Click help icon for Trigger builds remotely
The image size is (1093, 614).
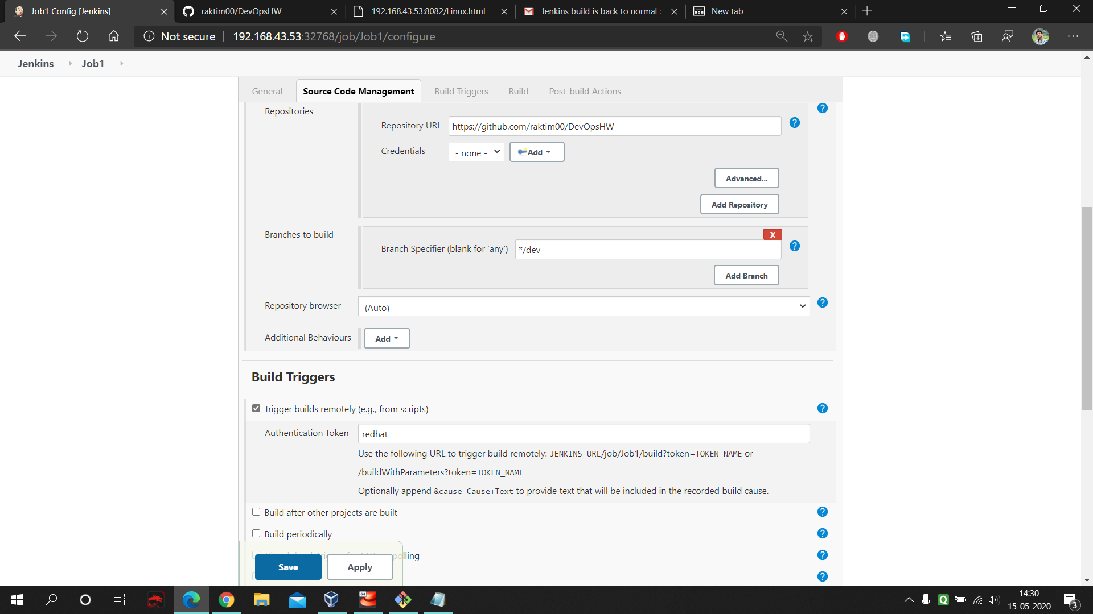click(x=822, y=409)
